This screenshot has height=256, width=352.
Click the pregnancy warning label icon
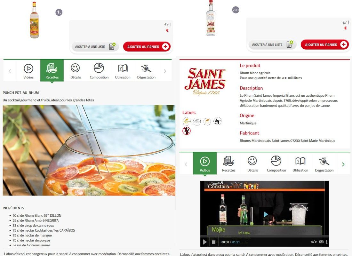tap(186, 131)
